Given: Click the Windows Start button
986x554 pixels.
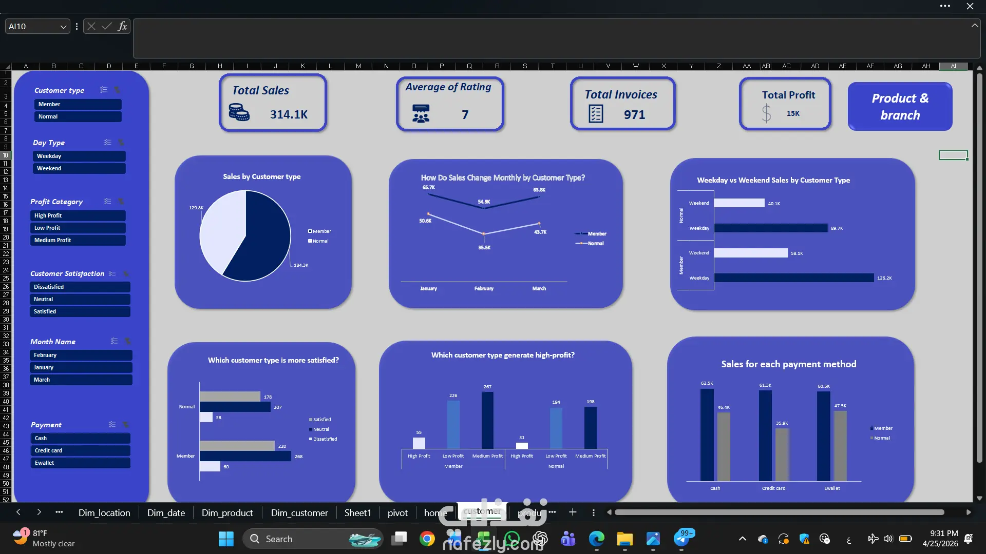Looking at the screenshot, I should click(226, 539).
